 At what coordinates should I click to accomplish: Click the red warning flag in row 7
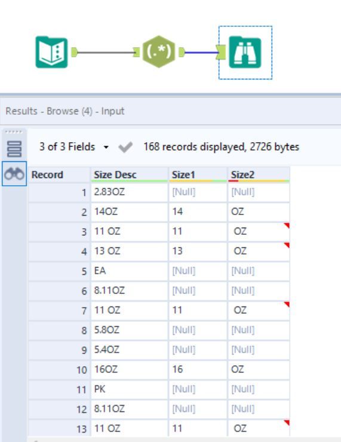[287, 305]
